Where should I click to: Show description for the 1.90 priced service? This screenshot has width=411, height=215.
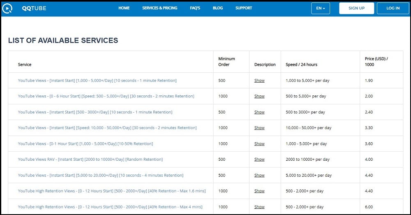259,81
